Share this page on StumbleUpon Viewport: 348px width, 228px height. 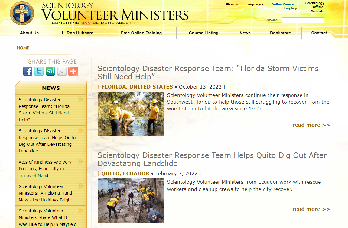[x=50, y=71]
